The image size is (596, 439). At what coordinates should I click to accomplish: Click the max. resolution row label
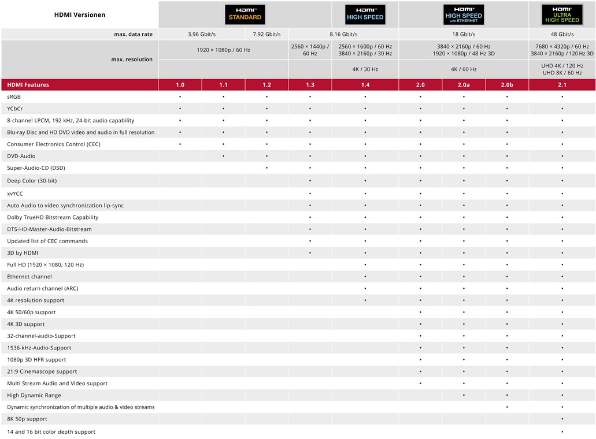[x=132, y=59]
